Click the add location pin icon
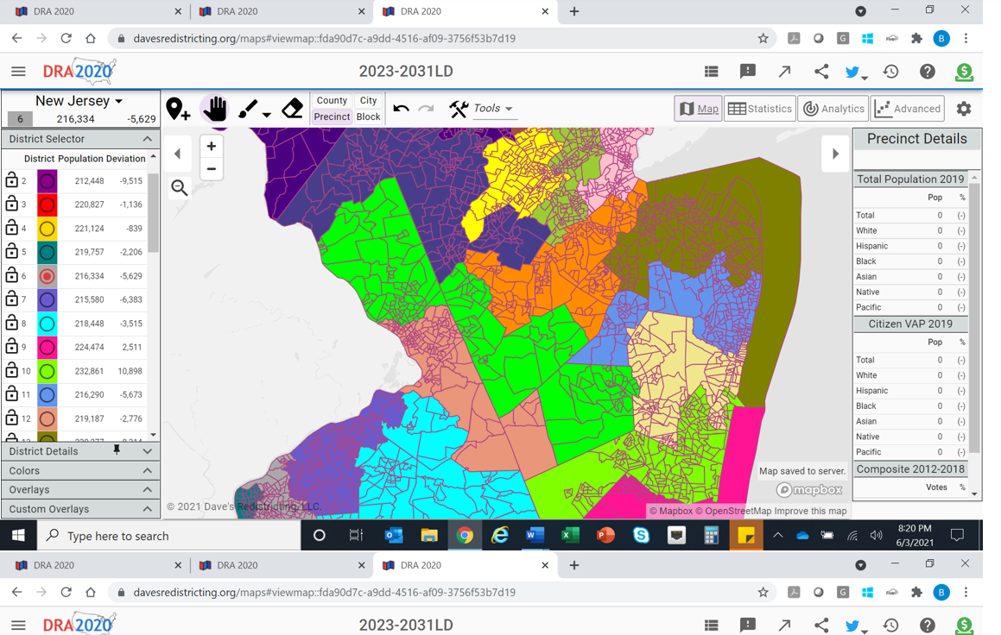1001x635 pixels. tap(178, 109)
